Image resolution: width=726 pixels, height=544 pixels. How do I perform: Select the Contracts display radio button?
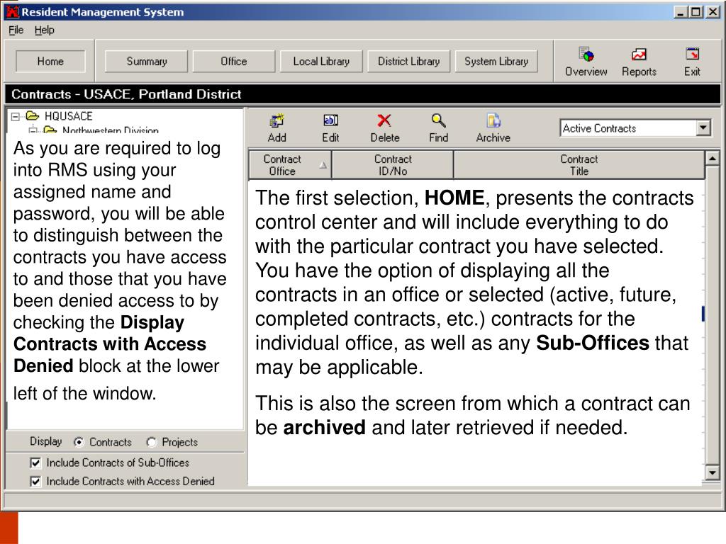(79, 442)
